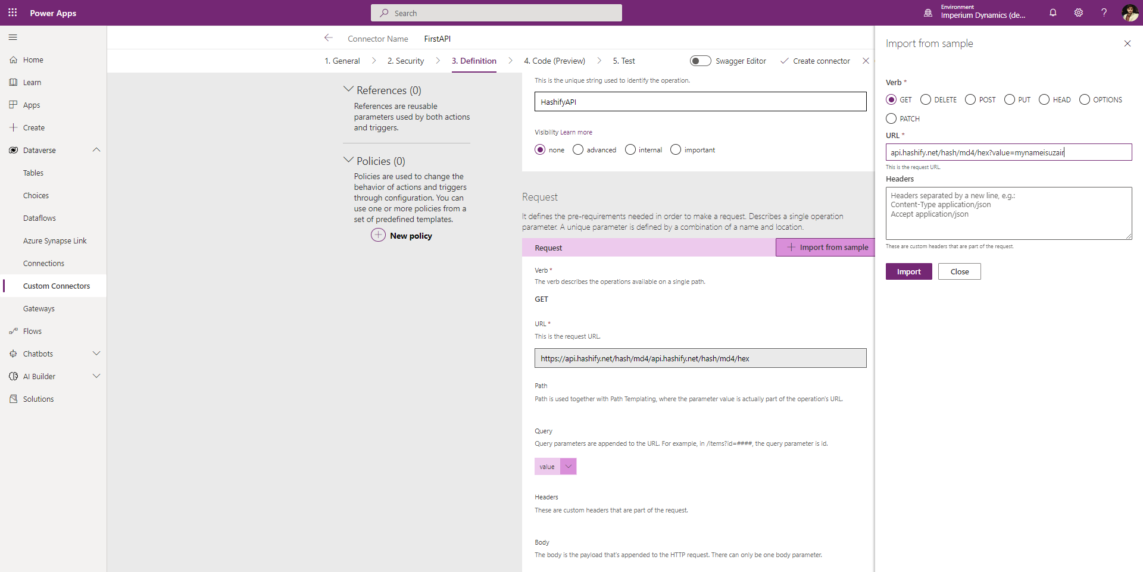Collapse the References section
1143x572 pixels.
point(349,90)
